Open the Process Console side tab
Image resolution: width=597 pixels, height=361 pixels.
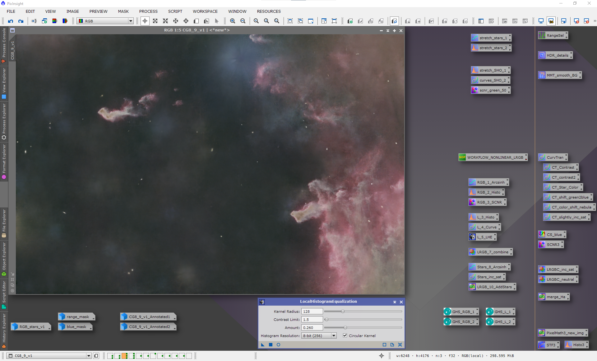point(4,45)
